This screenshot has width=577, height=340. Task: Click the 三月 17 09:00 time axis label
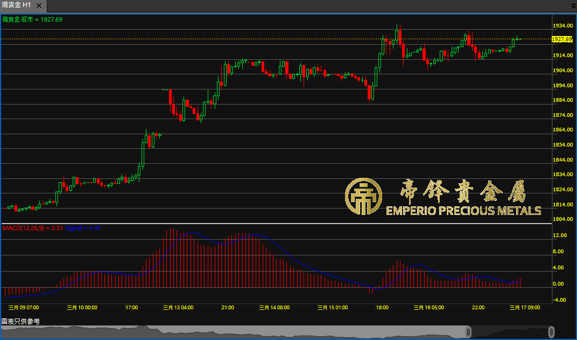(x=525, y=308)
